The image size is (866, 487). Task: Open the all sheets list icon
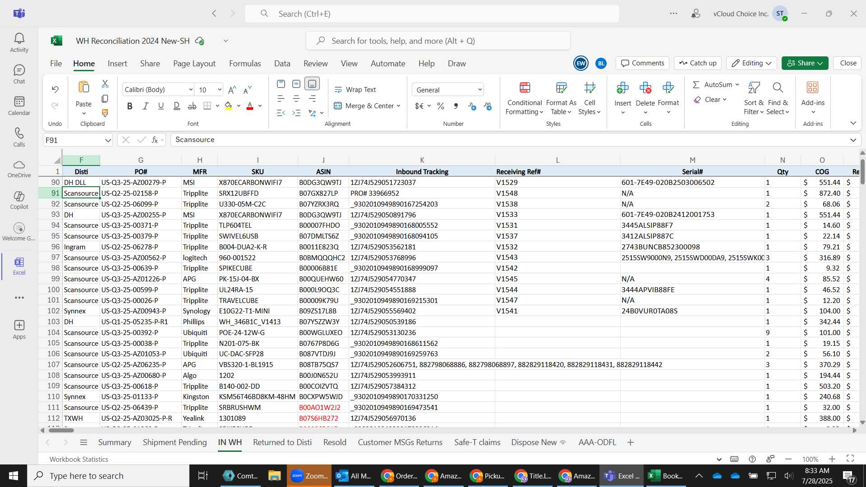(x=83, y=442)
